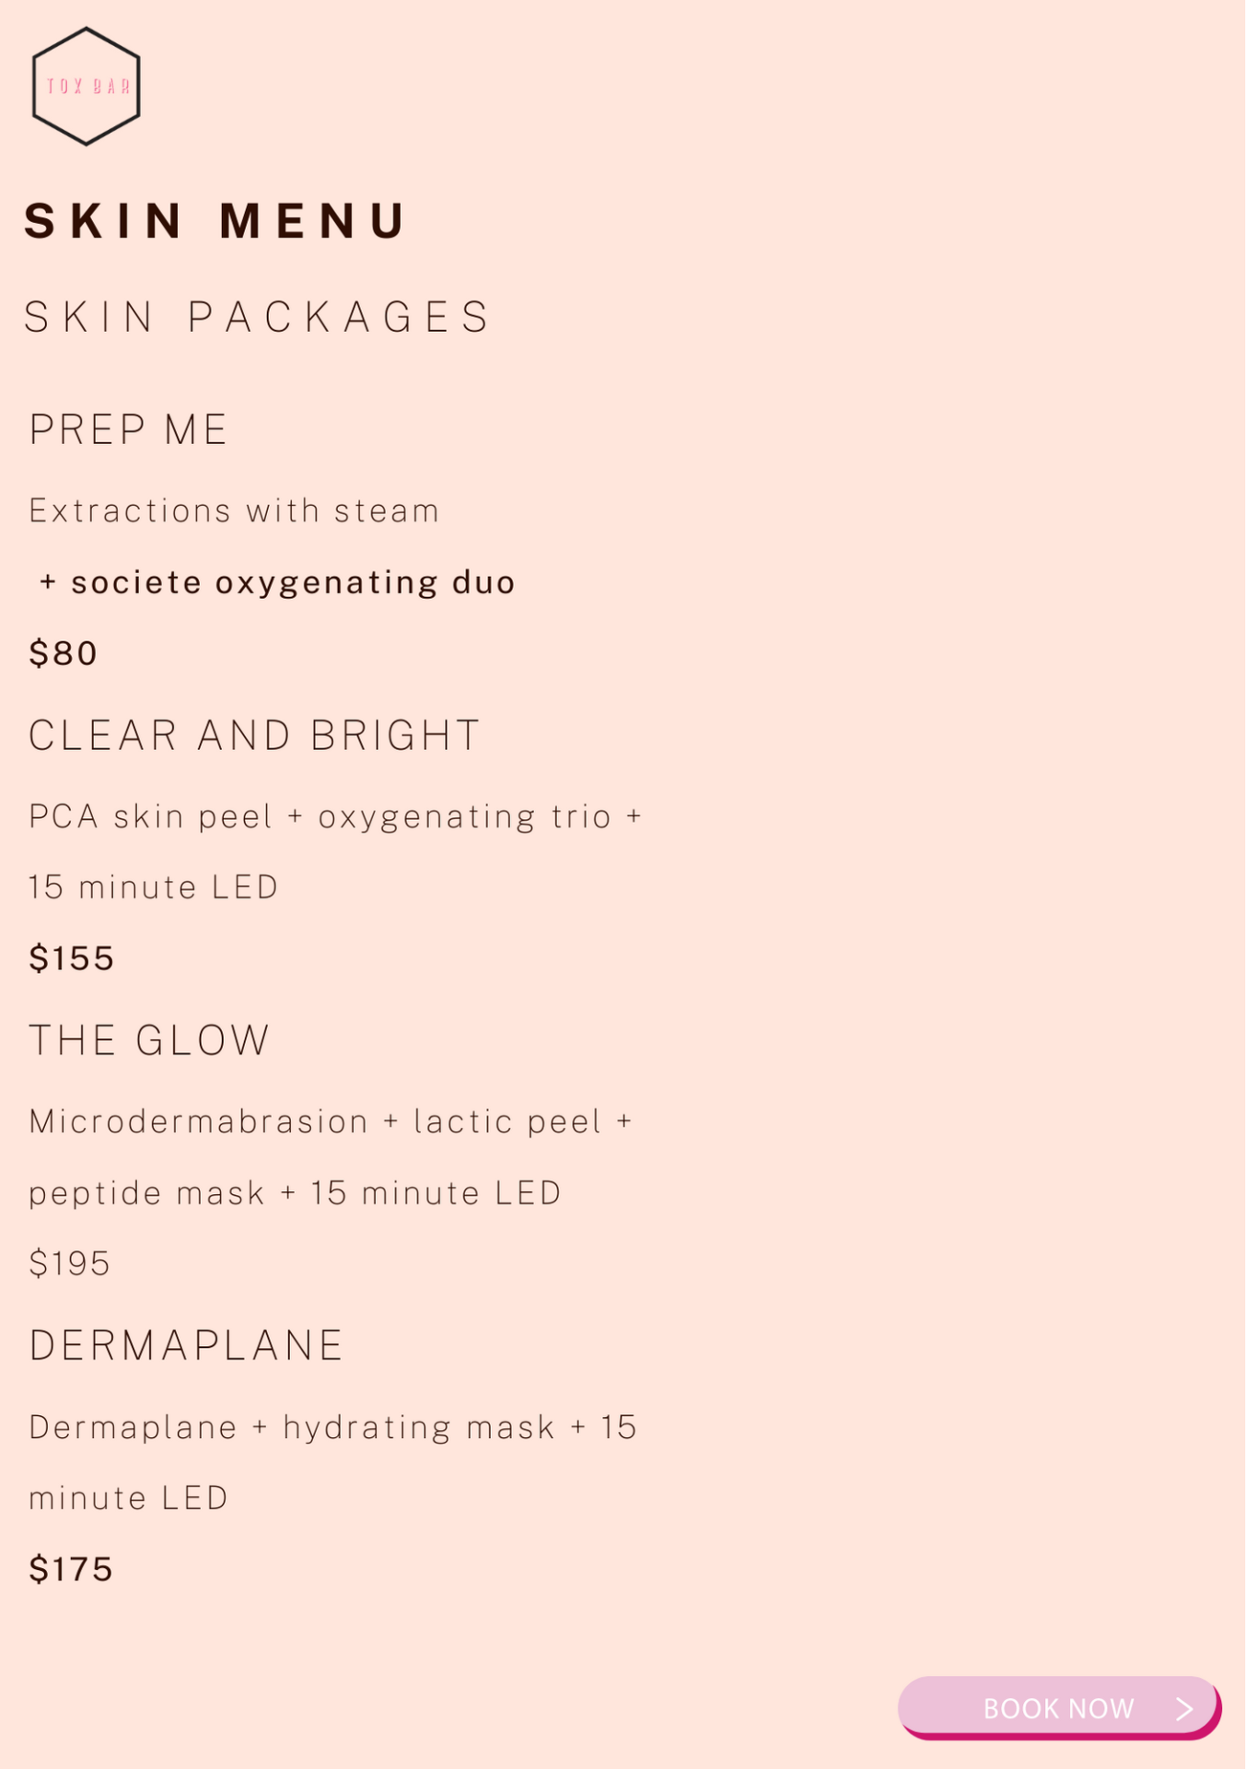The height and width of the screenshot is (1769, 1246).
Task: Select the PCA skin peel description line
Action: (x=335, y=817)
